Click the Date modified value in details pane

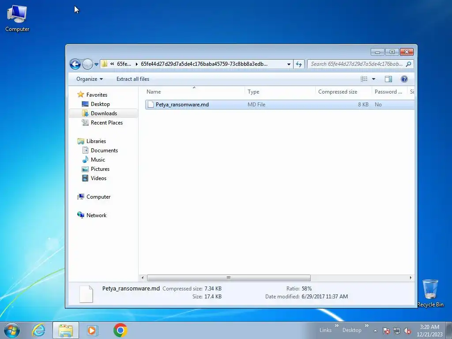(324, 297)
